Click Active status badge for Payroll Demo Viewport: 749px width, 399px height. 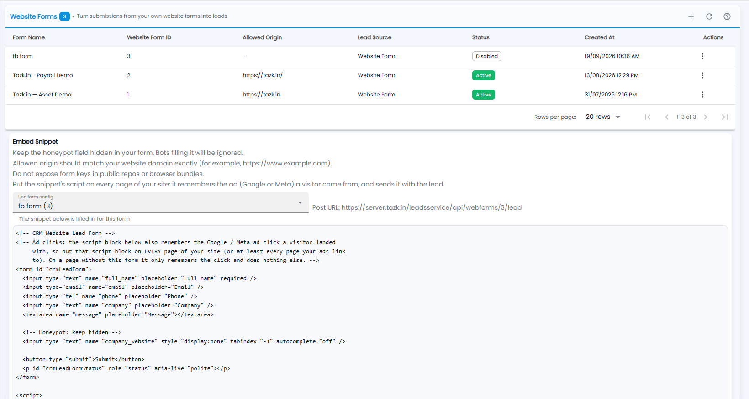[x=484, y=75]
